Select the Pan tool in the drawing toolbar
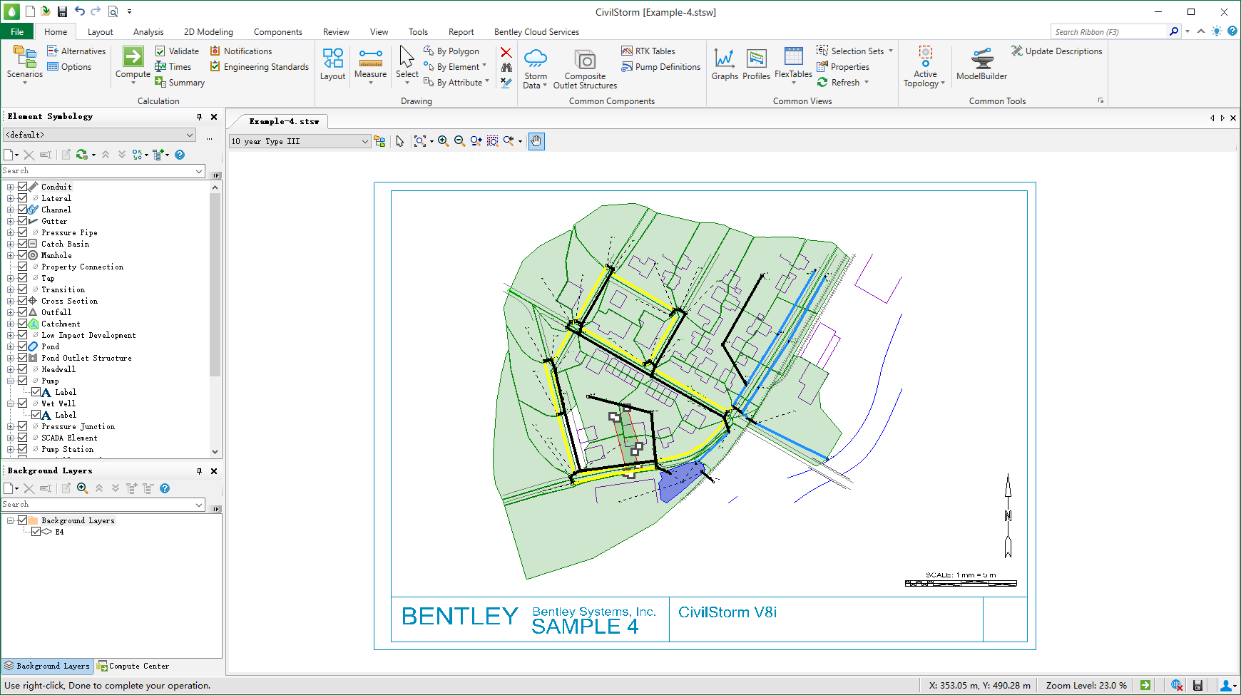1241x695 pixels. tap(536, 140)
